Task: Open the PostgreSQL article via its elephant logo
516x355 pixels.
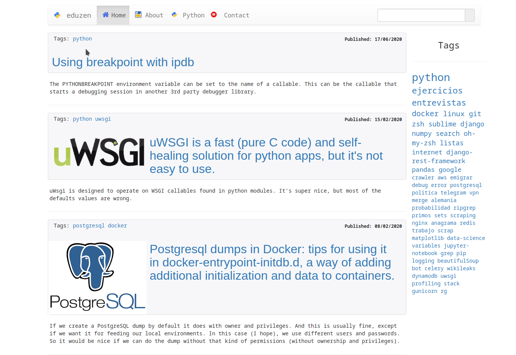Action: coord(97,276)
